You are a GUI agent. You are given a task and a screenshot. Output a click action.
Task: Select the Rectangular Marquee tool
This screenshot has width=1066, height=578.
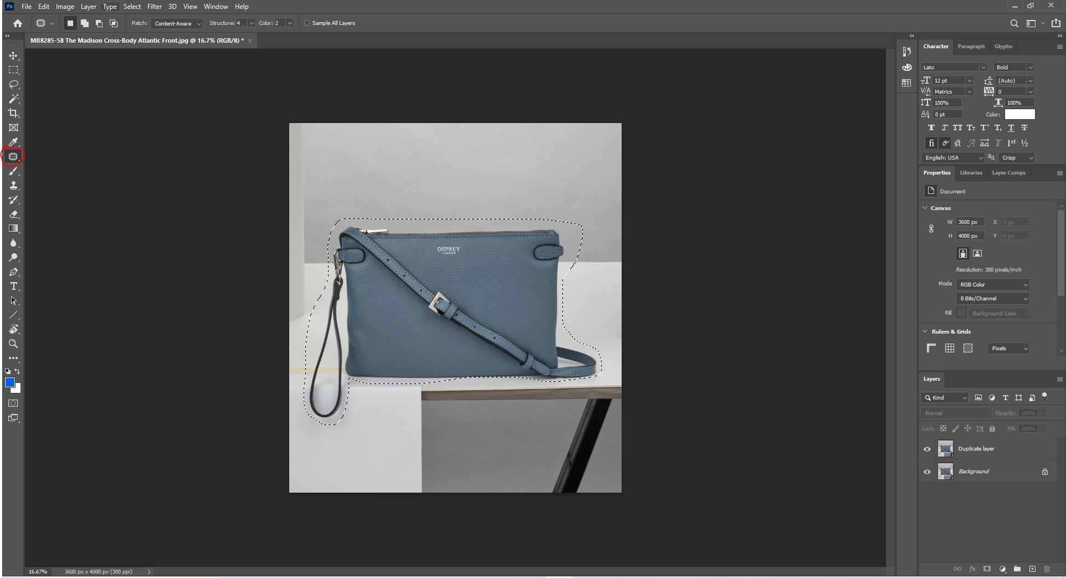13,70
